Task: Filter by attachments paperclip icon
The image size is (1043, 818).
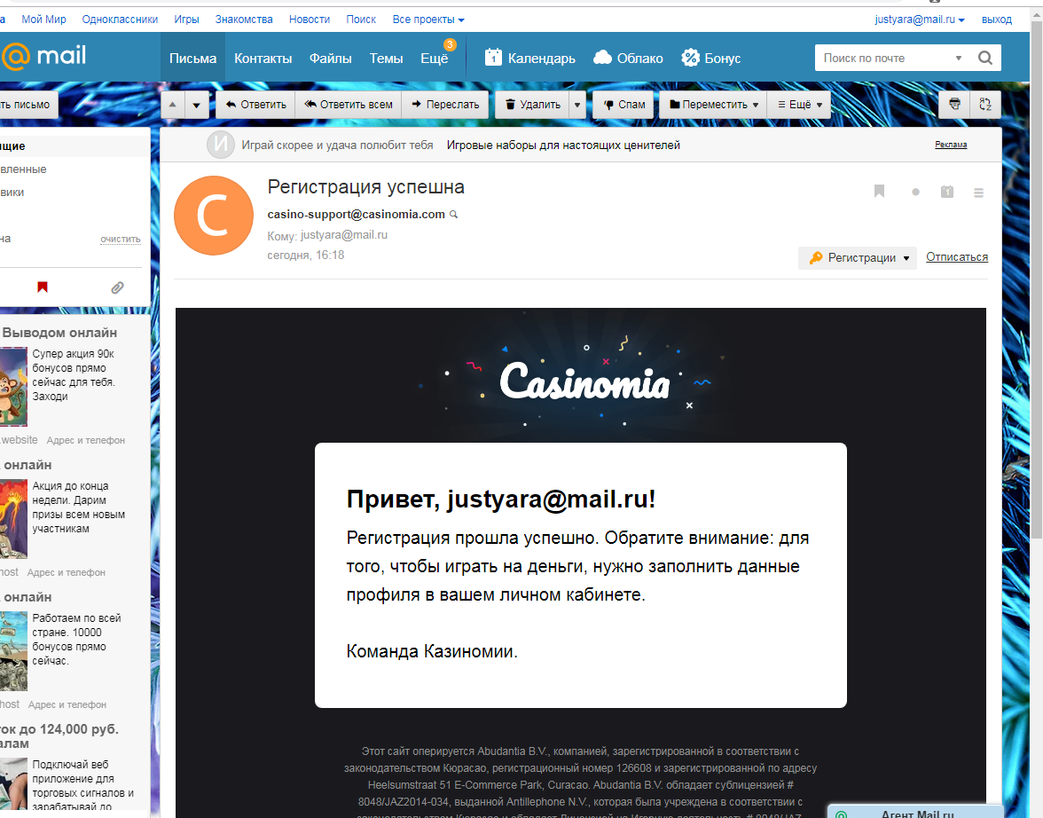Action: [117, 287]
